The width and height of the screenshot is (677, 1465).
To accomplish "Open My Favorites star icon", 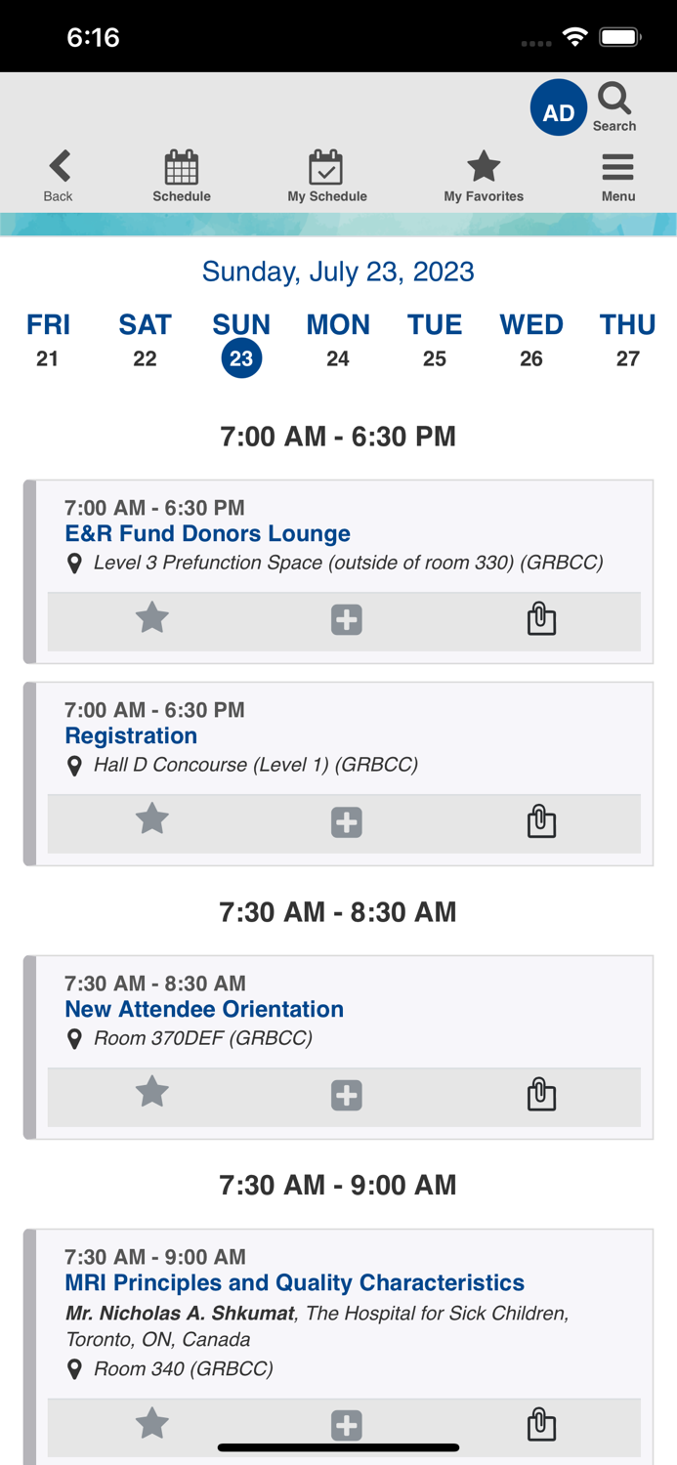I will (x=484, y=174).
